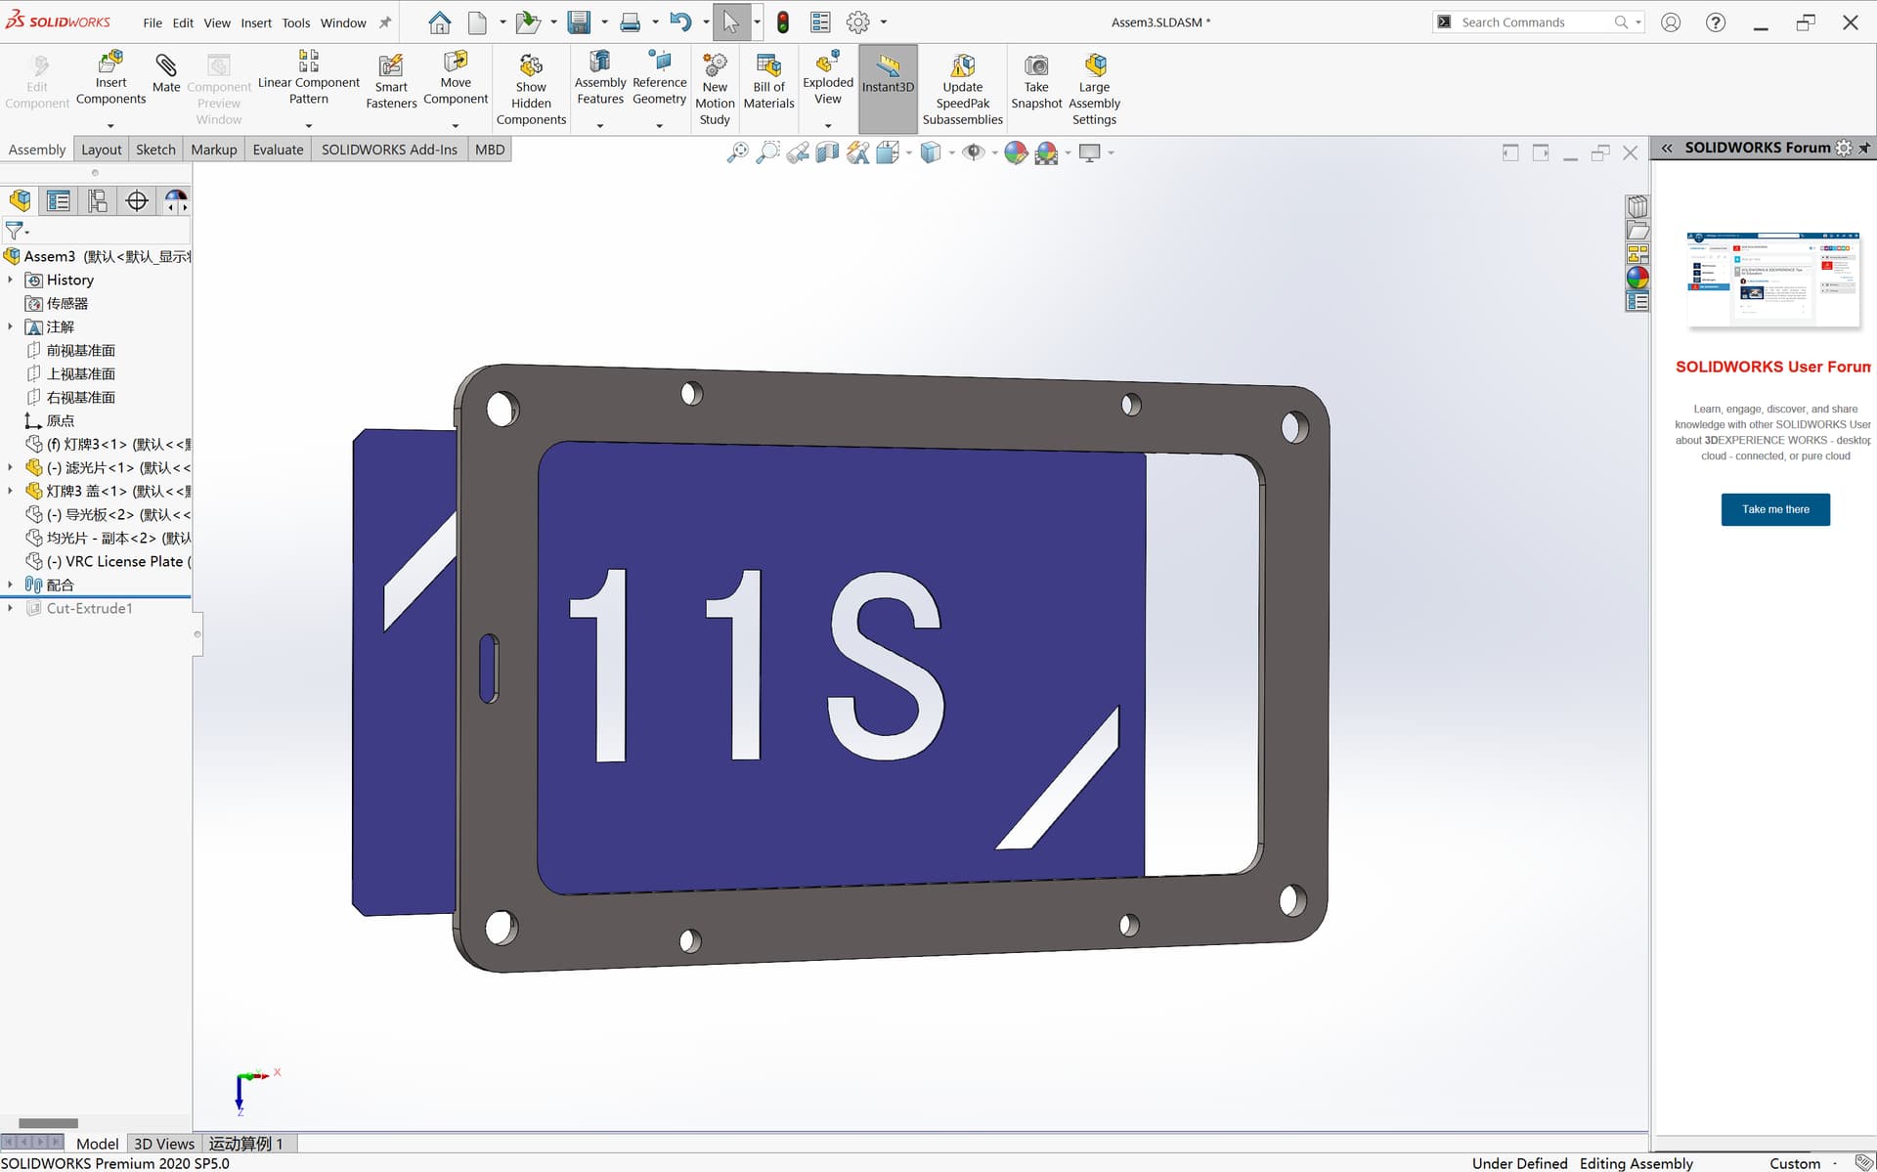1877x1172 pixels.
Task: Open the Tools menu
Action: (x=295, y=22)
